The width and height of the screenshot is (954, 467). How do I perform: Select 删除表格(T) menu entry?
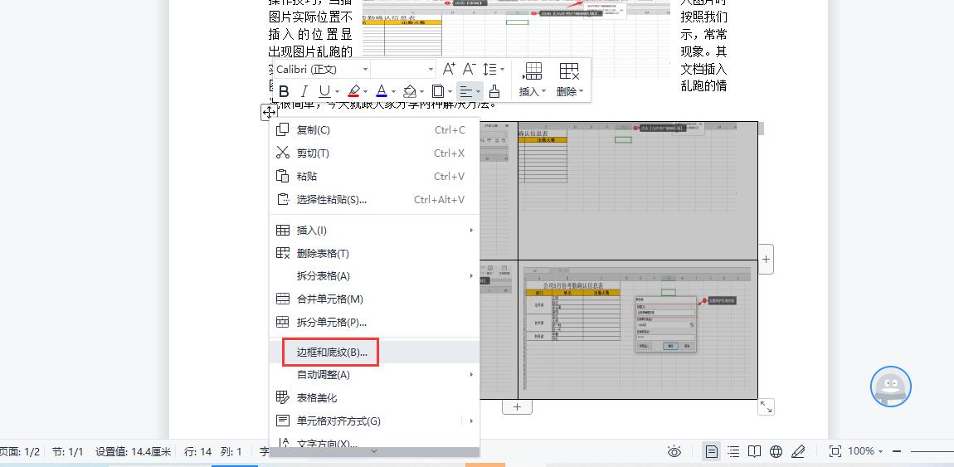[374, 254]
